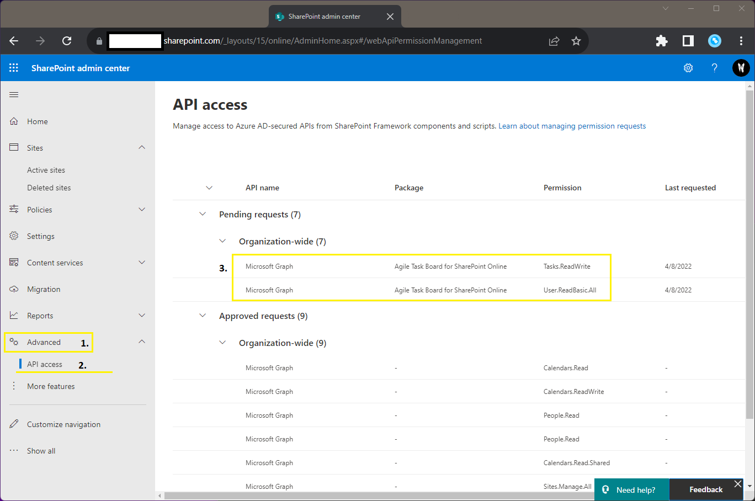Sort by Last requested column
This screenshot has width=755, height=501.
[690, 188]
